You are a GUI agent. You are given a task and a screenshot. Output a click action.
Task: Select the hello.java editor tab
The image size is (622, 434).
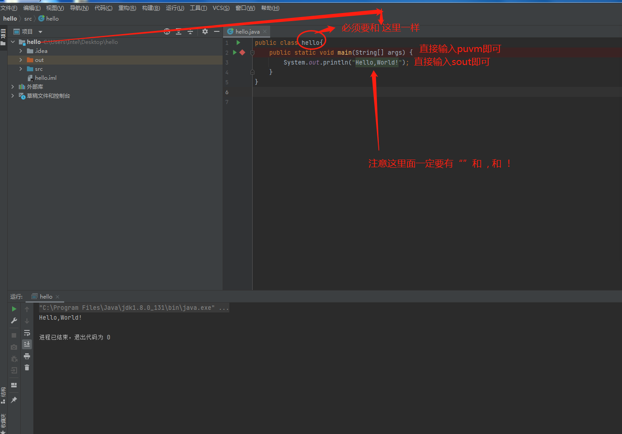[x=247, y=31]
